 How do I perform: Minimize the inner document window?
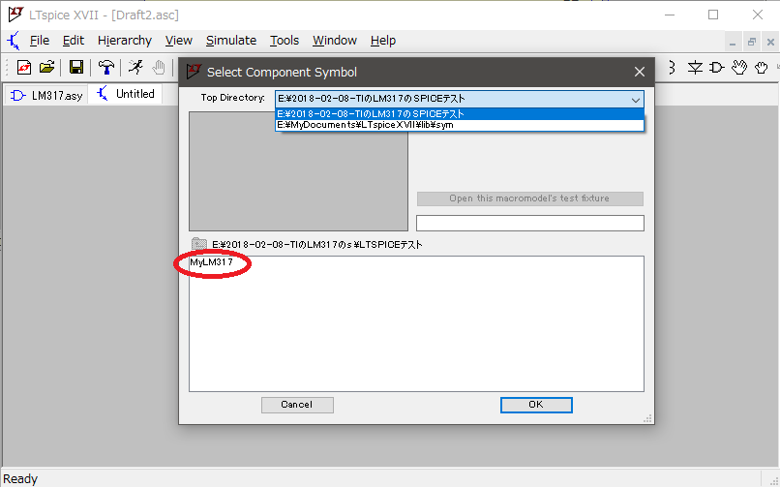point(733,43)
